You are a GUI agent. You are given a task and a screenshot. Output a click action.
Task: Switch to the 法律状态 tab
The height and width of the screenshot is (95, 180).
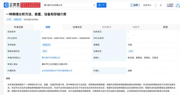(x=77, y=27)
